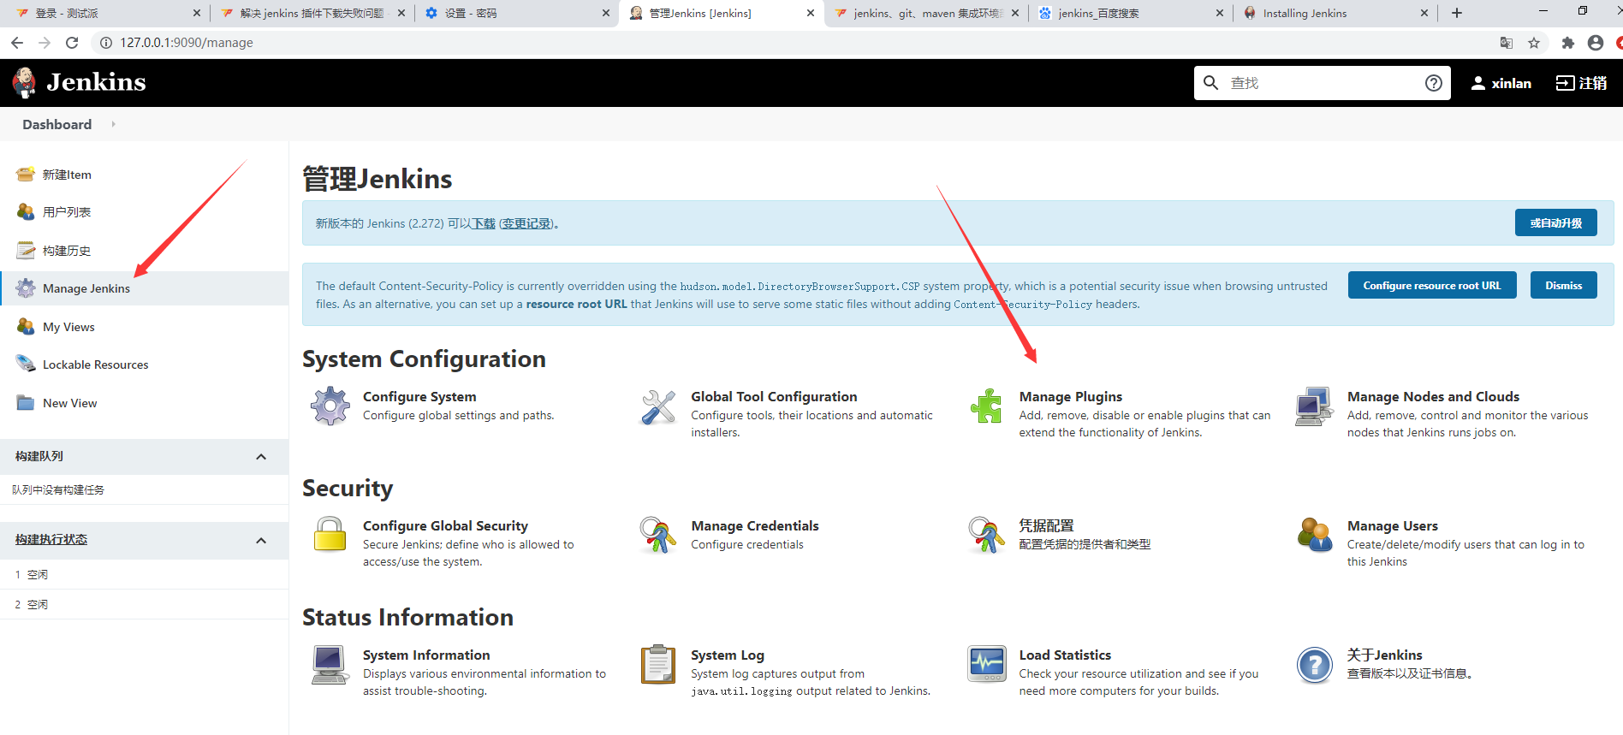
Task: Collapse the 构建执行状态 panel
Action: [261, 541]
